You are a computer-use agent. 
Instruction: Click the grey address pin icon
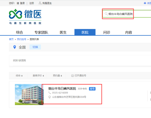tap(50, 97)
